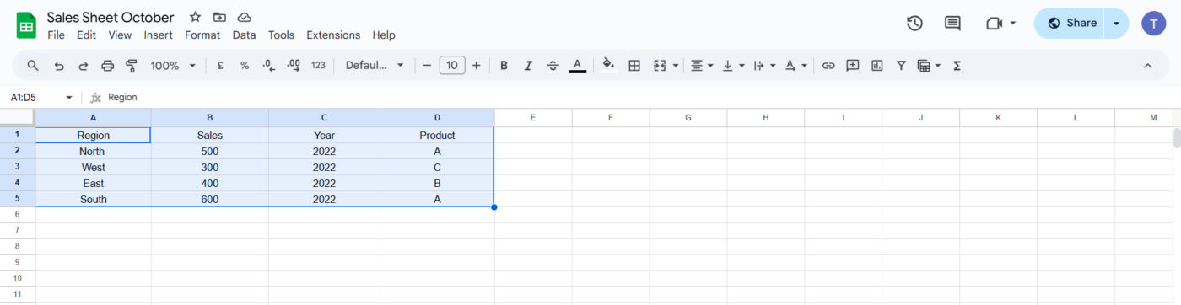Select the Product header cell

pos(437,135)
